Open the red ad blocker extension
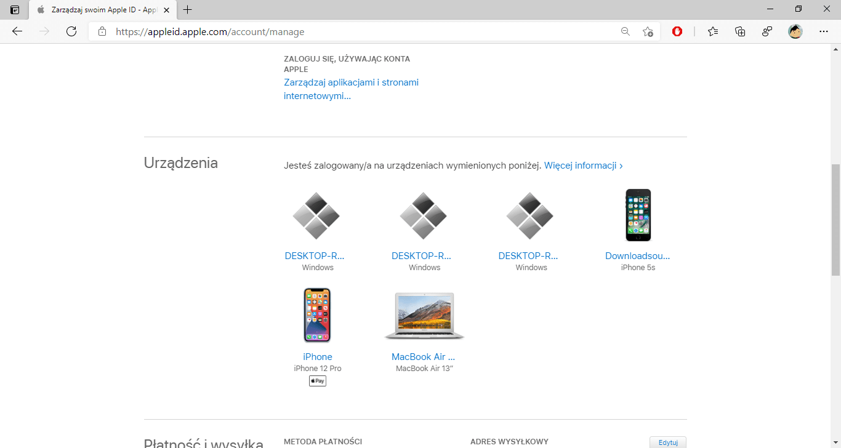841x448 pixels. 677,31
